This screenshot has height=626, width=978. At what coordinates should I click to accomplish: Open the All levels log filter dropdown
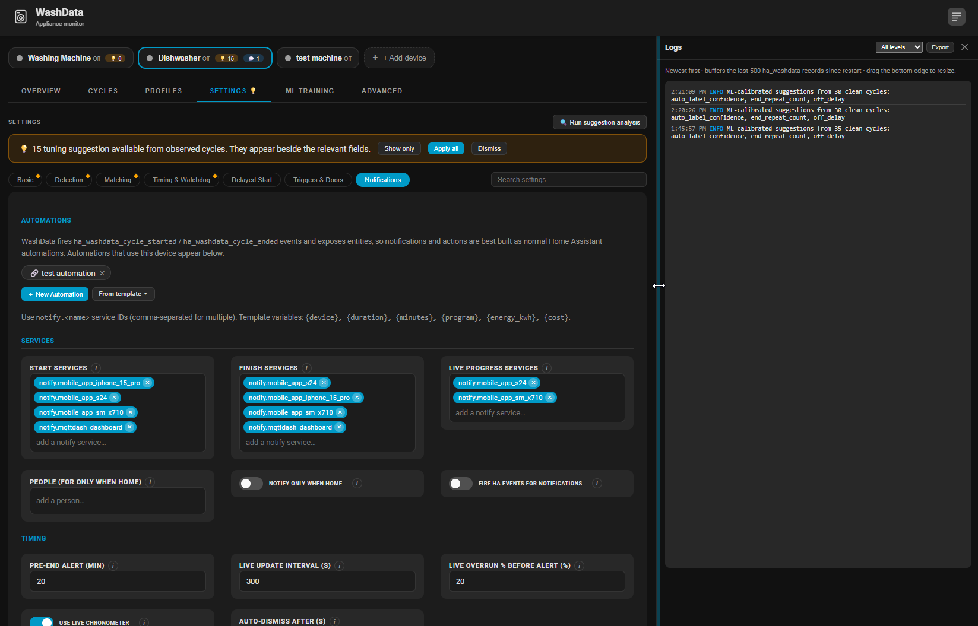click(x=899, y=47)
